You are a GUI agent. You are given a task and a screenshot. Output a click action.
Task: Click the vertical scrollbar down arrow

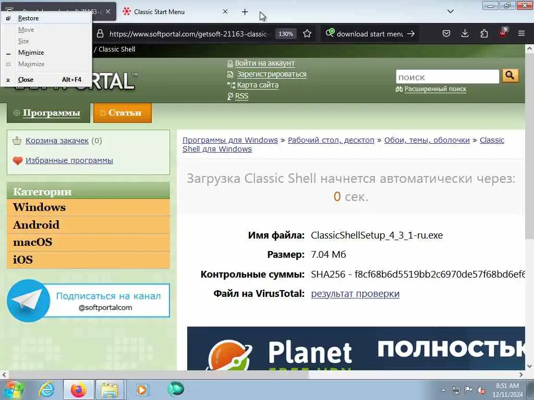pyautogui.click(x=530, y=366)
